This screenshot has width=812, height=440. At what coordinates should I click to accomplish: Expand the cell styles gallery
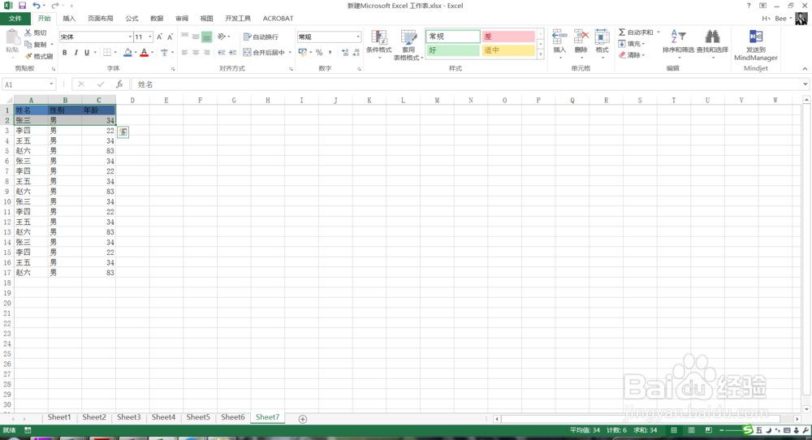[541, 54]
